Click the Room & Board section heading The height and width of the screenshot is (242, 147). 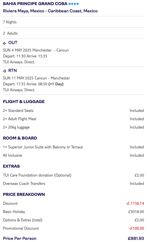click(20, 138)
